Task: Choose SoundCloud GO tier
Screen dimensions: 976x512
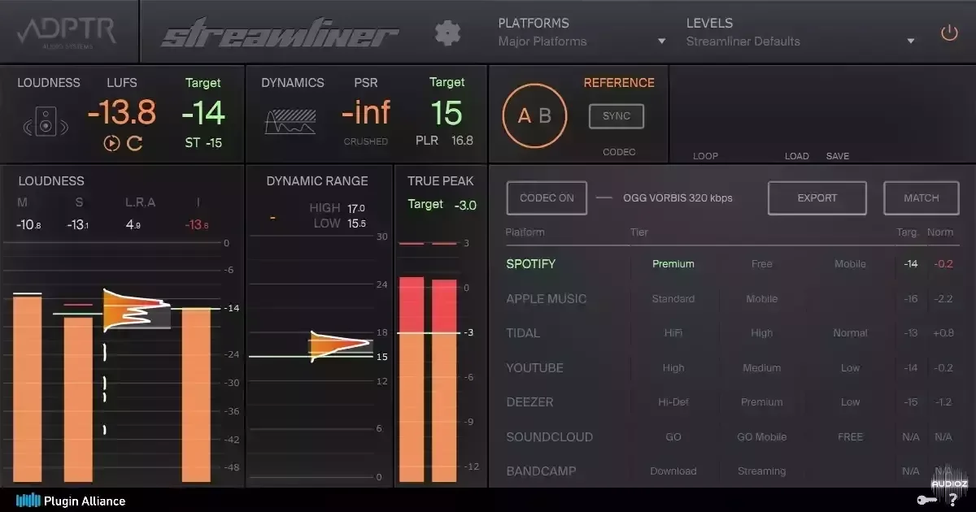Action: (673, 437)
